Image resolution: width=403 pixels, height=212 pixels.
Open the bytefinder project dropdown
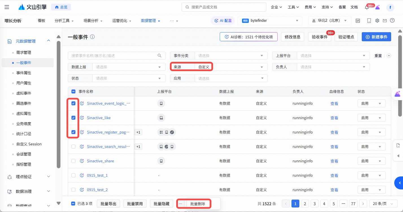click(x=270, y=21)
